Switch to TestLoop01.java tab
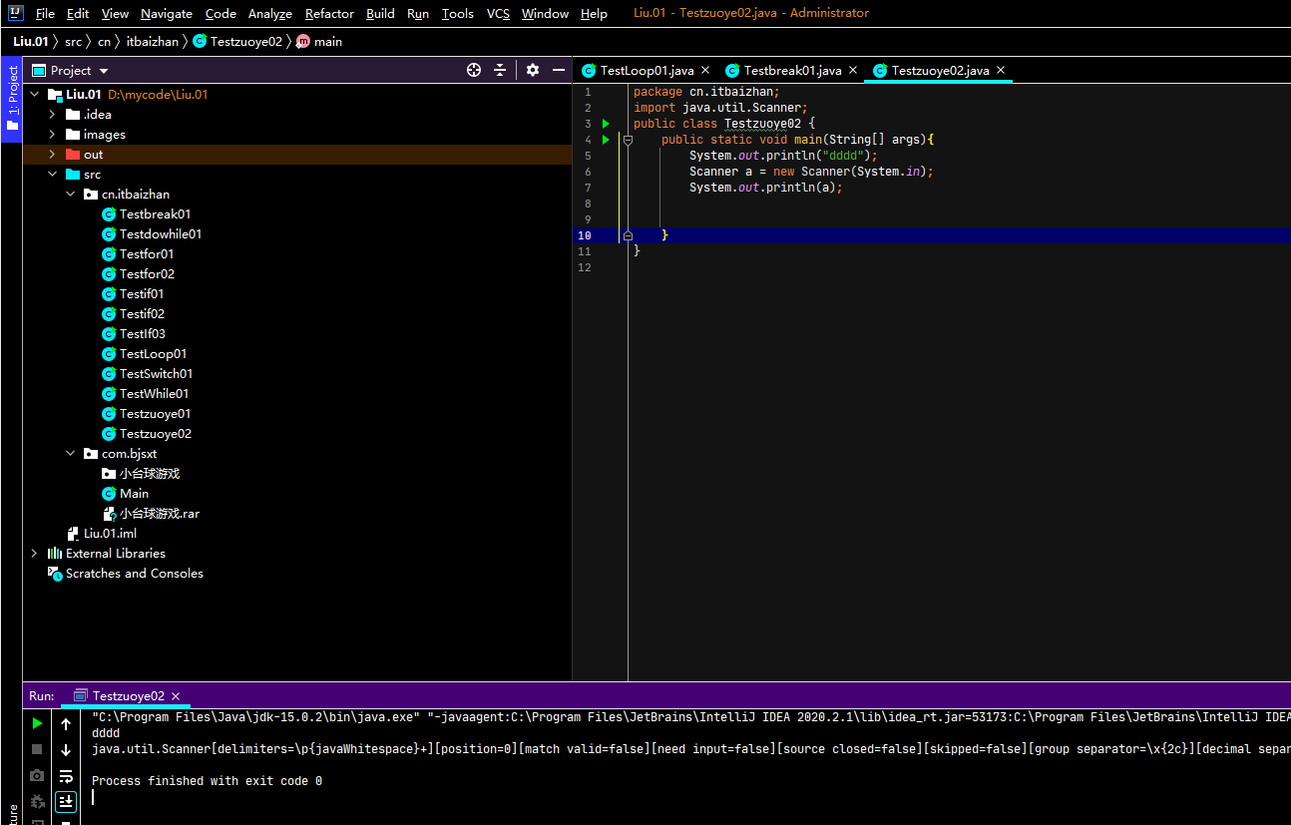This screenshot has width=1291, height=825. [646, 70]
